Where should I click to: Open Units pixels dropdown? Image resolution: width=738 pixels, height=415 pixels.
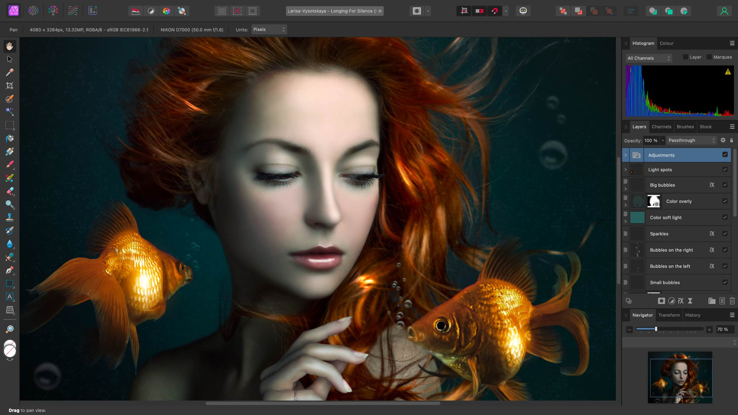(x=268, y=30)
